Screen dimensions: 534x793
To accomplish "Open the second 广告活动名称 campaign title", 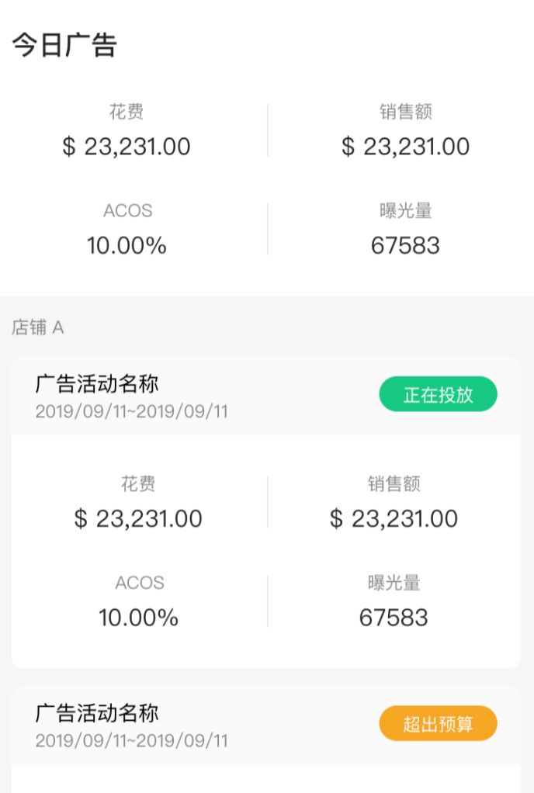I will pyautogui.click(x=97, y=713).
